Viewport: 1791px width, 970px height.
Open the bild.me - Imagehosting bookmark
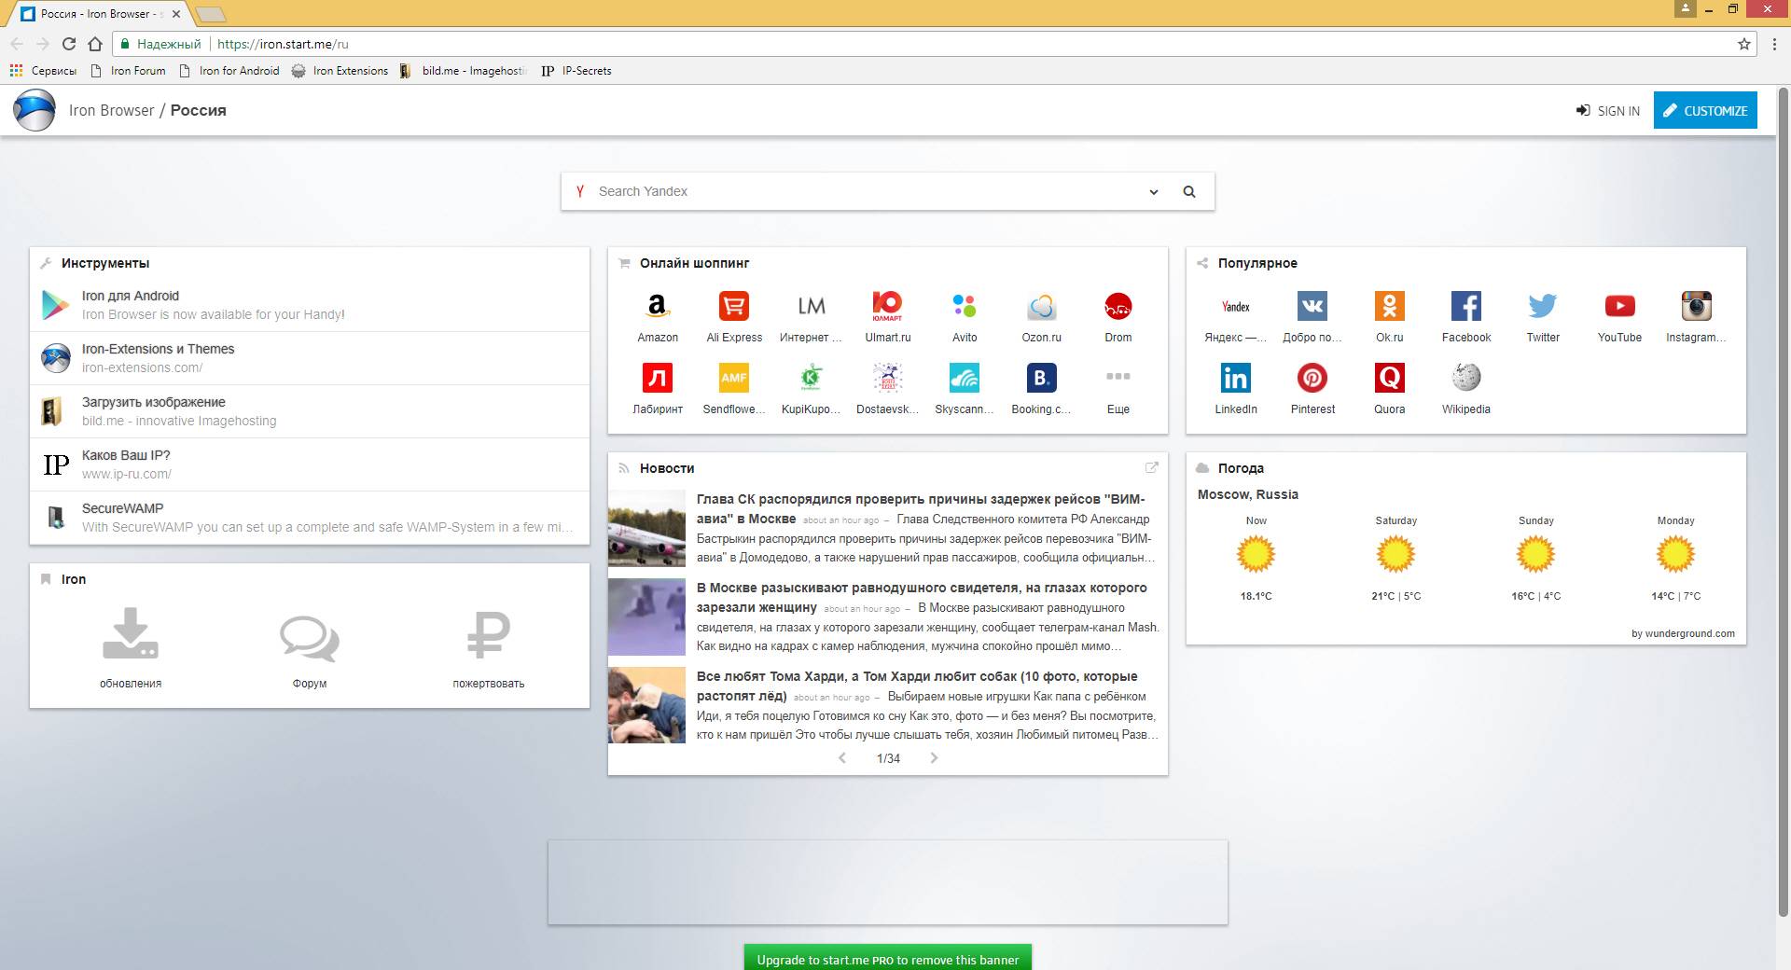(x=463, y=71)
